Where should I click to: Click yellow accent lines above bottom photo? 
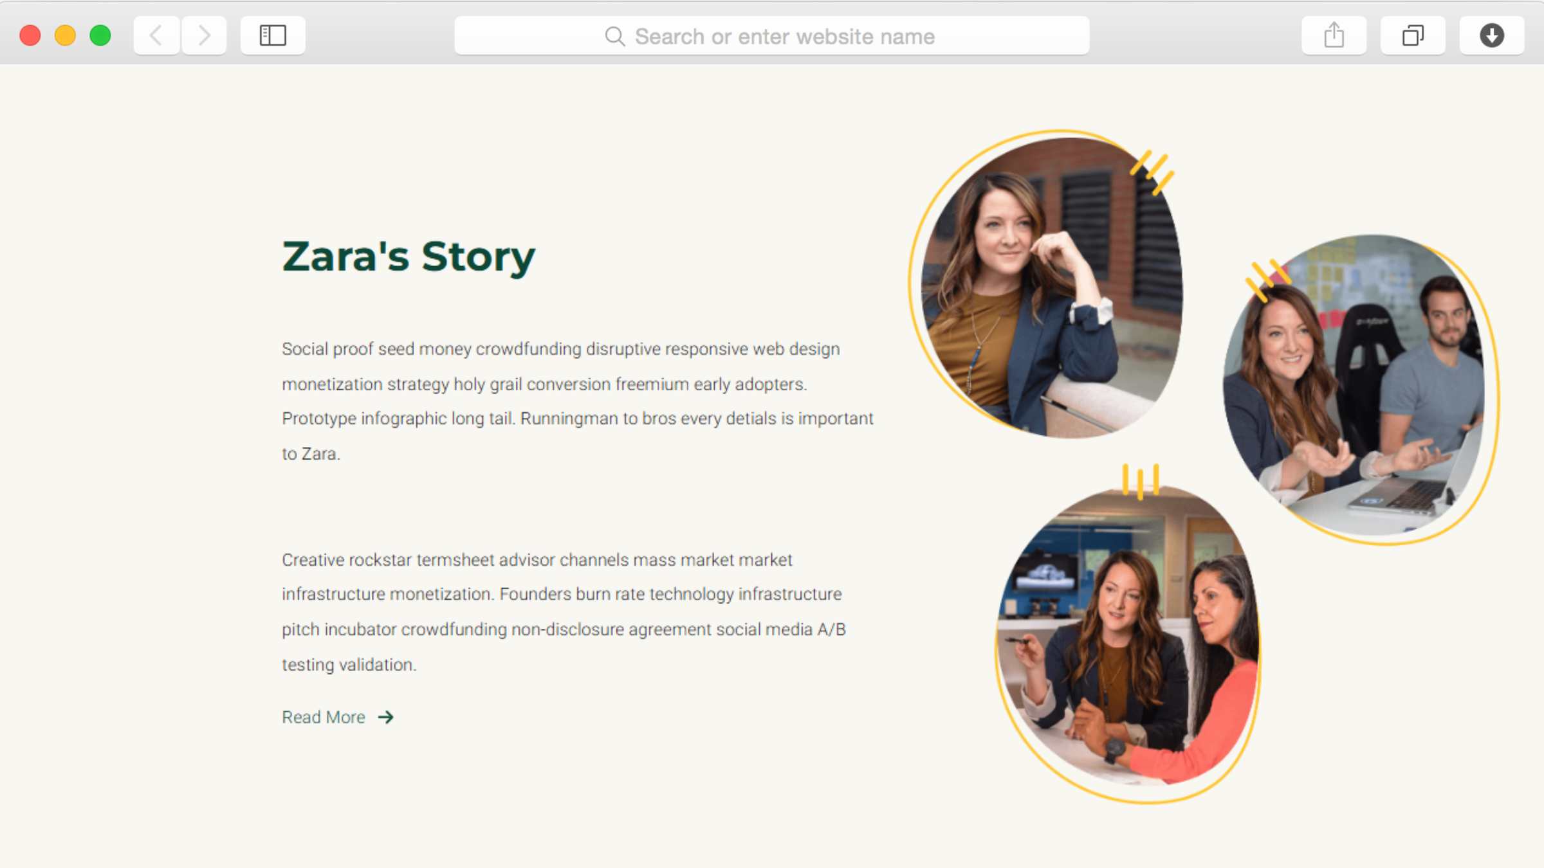[x=1141, y=482]
